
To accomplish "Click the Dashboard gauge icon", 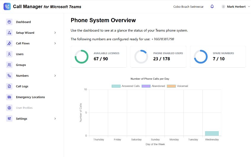I will click(9, 22).
